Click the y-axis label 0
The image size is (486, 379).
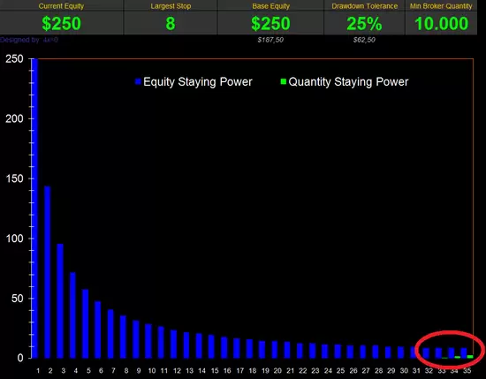click(20, 358)
